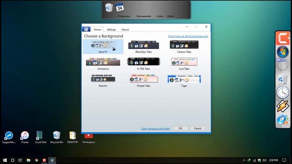The image size is (292, 164).
Task: Open Recycle Bin in side dock
Action: [x=282, y=79]
